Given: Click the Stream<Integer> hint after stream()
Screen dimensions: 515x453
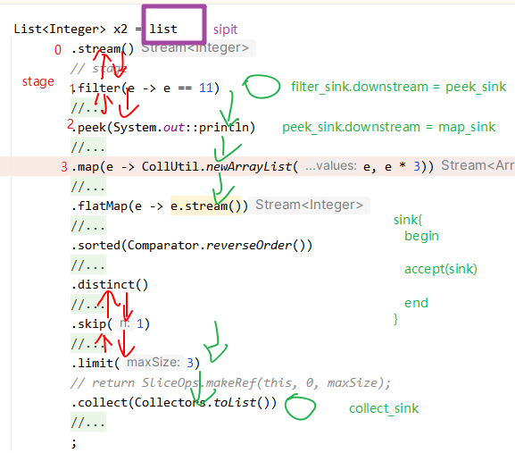Looking at the screenshot, I should [195, 48].
